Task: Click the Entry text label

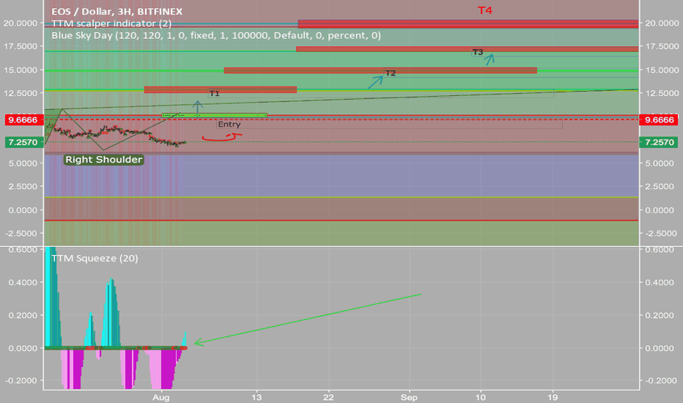Action: pyautogui.click(x=229, y=125)
